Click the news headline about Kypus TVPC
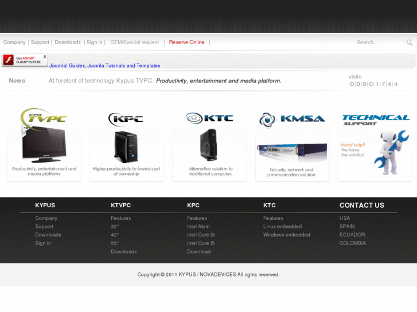This screenshot has height=312, width=417. [165, 81]
